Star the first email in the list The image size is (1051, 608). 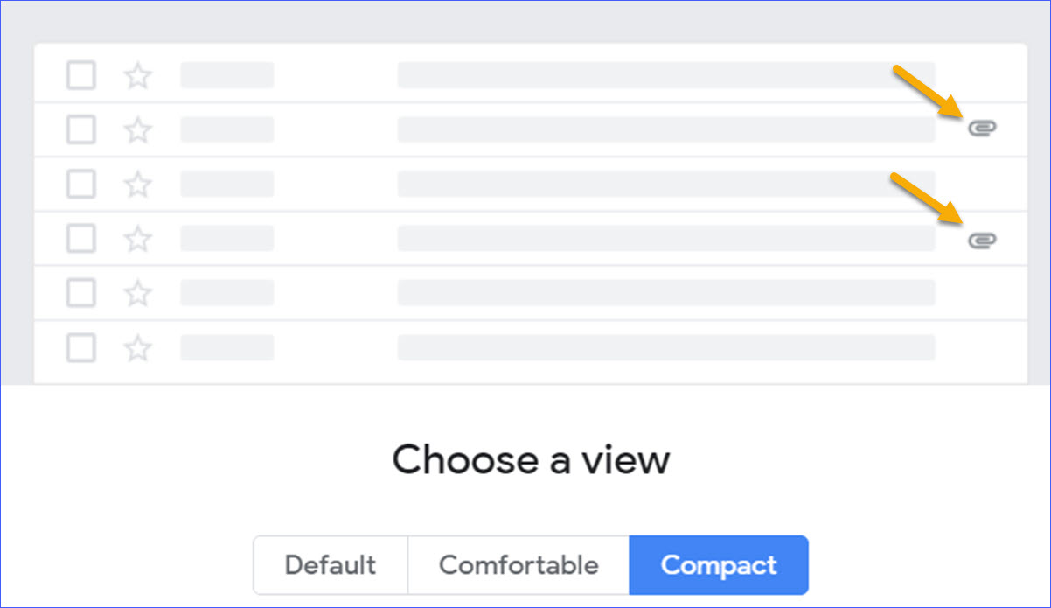point(137,75)
